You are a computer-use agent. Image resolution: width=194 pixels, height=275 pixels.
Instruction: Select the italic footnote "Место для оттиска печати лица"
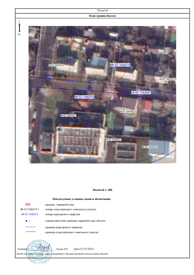(x=33, y=254)
